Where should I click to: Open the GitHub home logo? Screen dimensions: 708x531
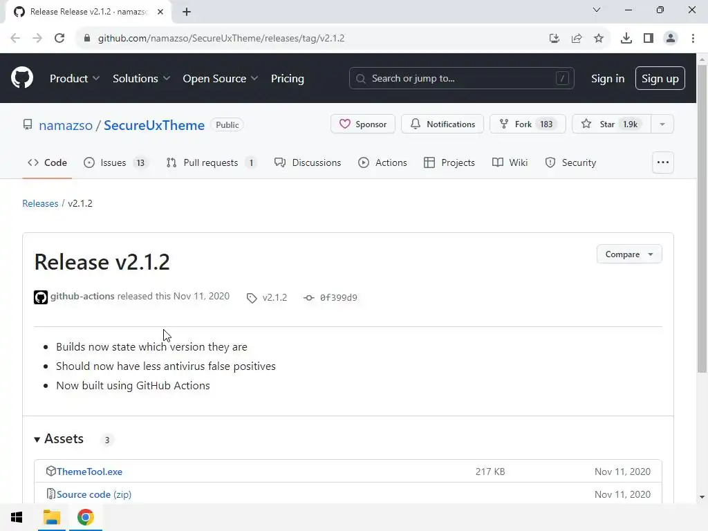(x=21, y=78)
